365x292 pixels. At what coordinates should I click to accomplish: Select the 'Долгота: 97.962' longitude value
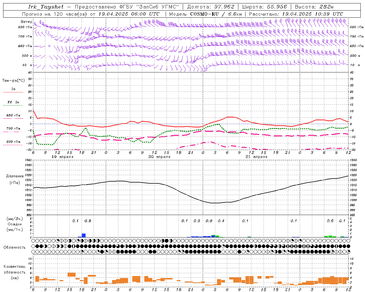click(x=211, y=7)
